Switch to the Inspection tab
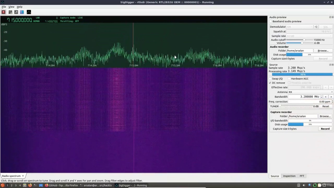The height and width of the screenshot is (188, 334). [x=289, y=176]
